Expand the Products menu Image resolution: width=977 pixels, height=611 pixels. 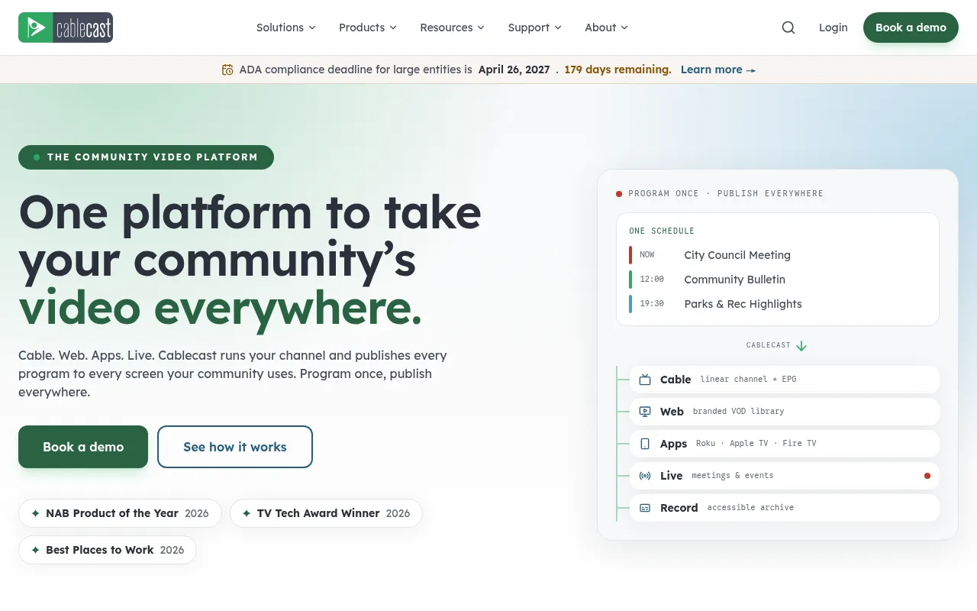368,27
